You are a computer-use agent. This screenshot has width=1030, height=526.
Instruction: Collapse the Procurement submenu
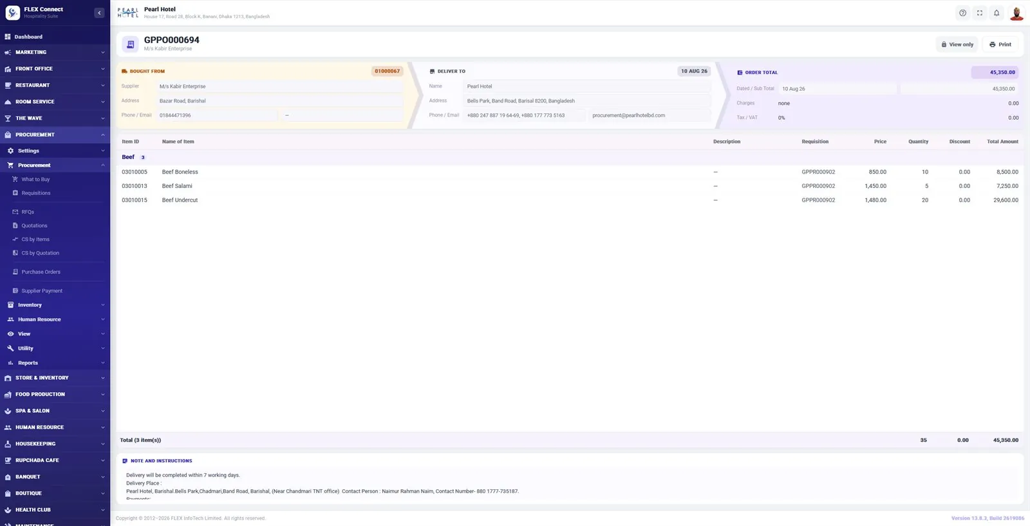[55, 165]
